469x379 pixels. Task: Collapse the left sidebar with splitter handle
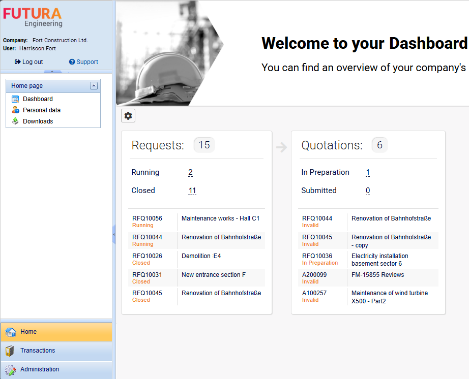(114, 234)
